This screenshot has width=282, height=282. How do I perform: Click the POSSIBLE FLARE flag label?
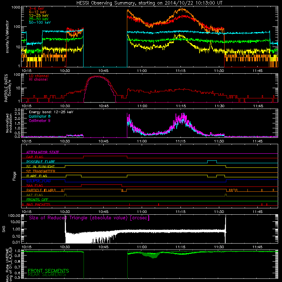[41, 162]
